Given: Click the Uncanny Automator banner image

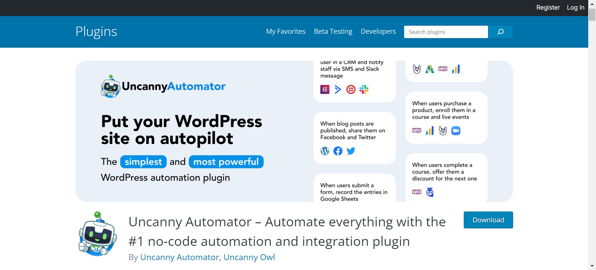Looking at the screenshot, I should tap(294, 131).
